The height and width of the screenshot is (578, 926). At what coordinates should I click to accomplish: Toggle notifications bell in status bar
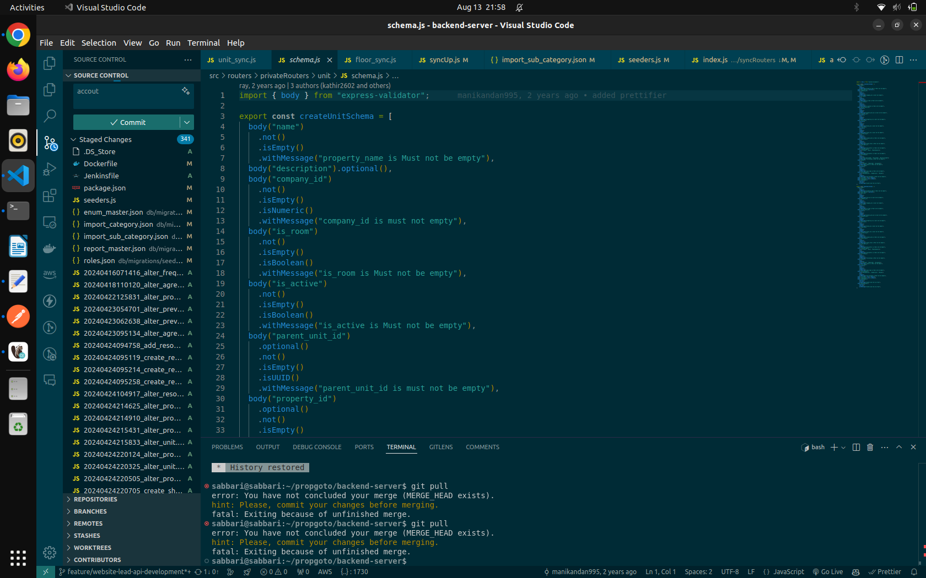[914, 572]
